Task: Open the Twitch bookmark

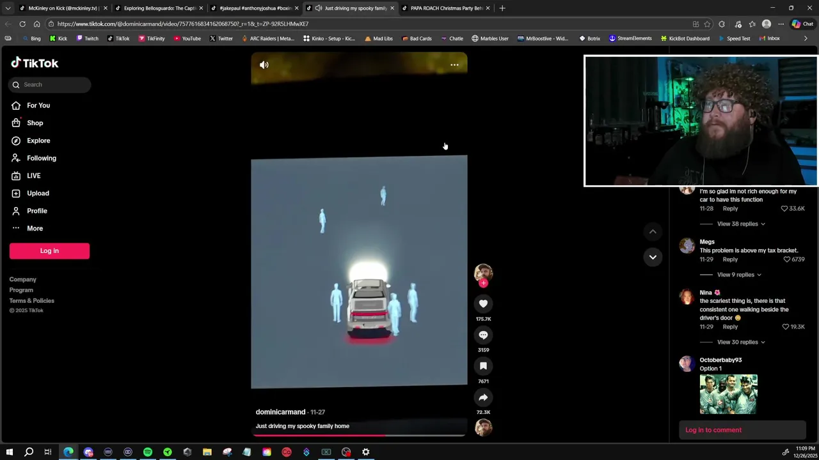Action: coord(88,38)
